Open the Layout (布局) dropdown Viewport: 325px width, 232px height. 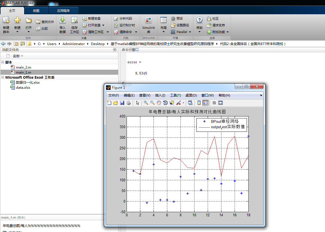point(163,32)
